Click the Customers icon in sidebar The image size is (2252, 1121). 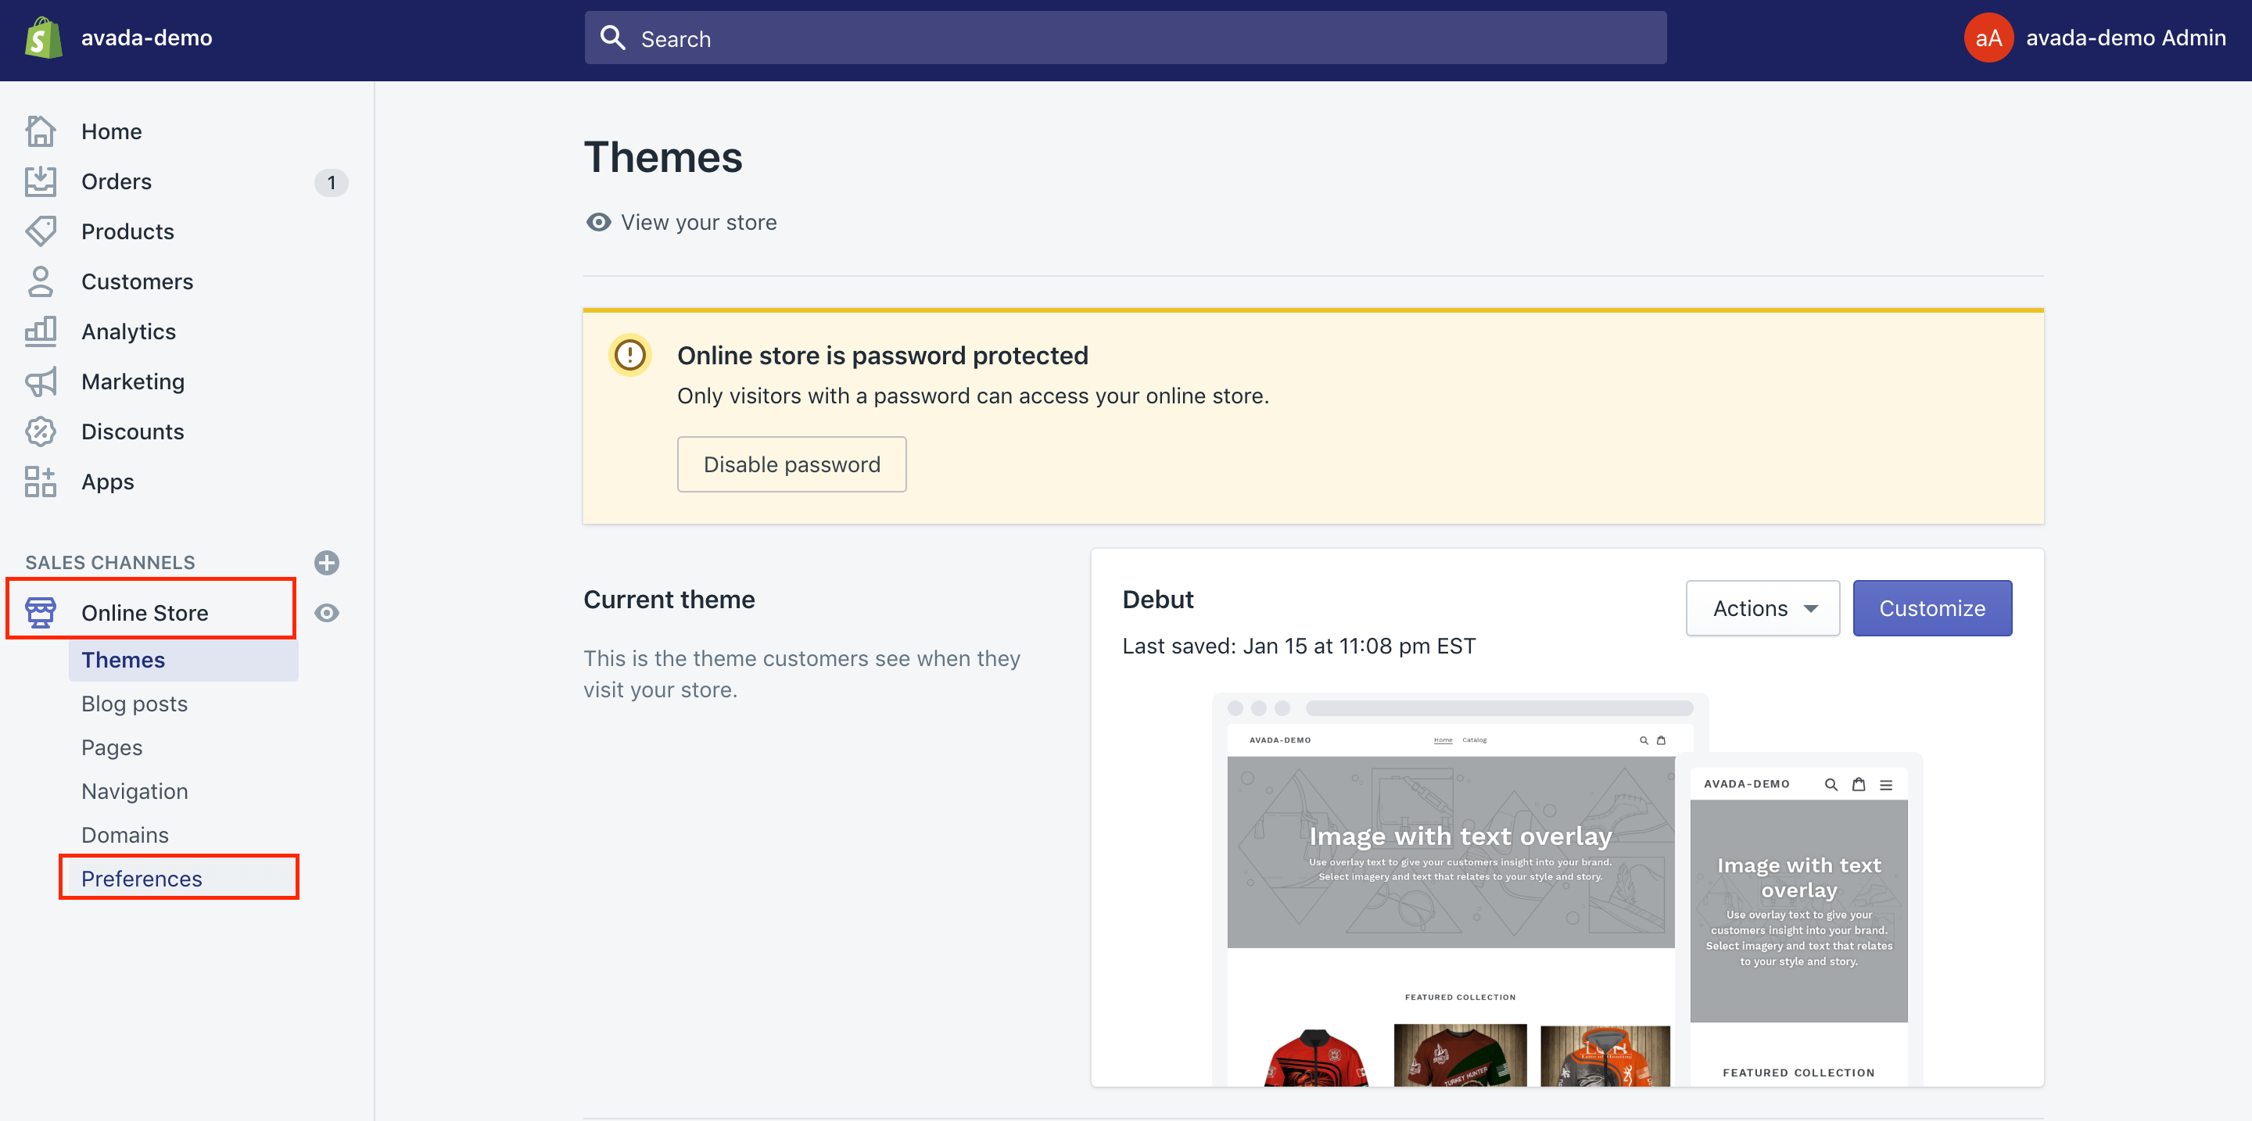(x=40, y=281)
